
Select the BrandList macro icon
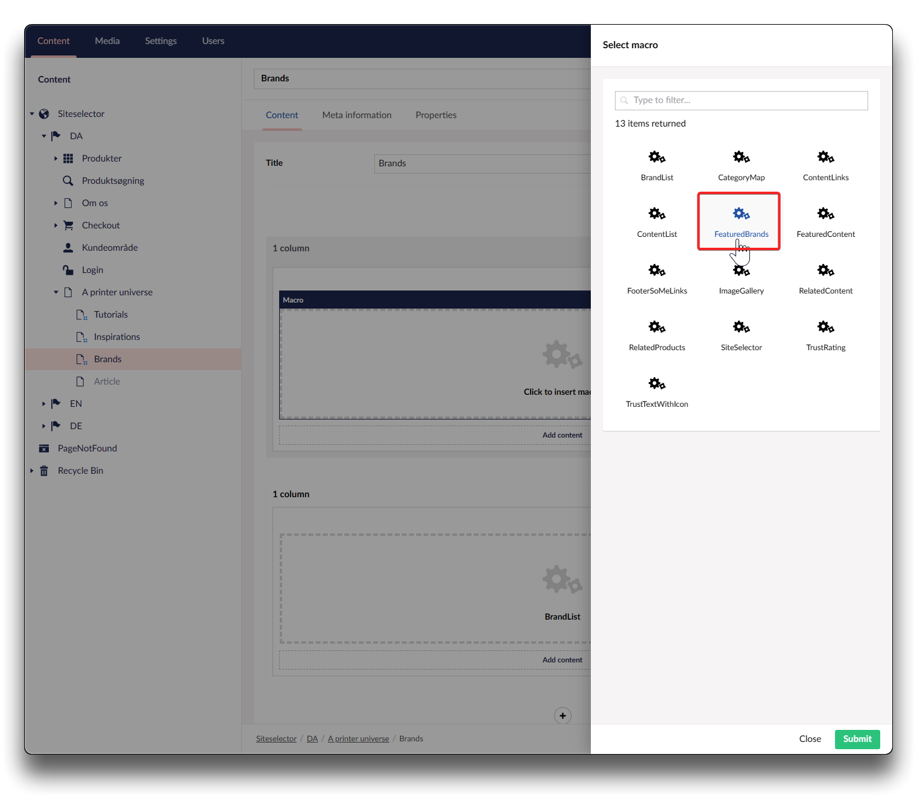click(657, 158)
